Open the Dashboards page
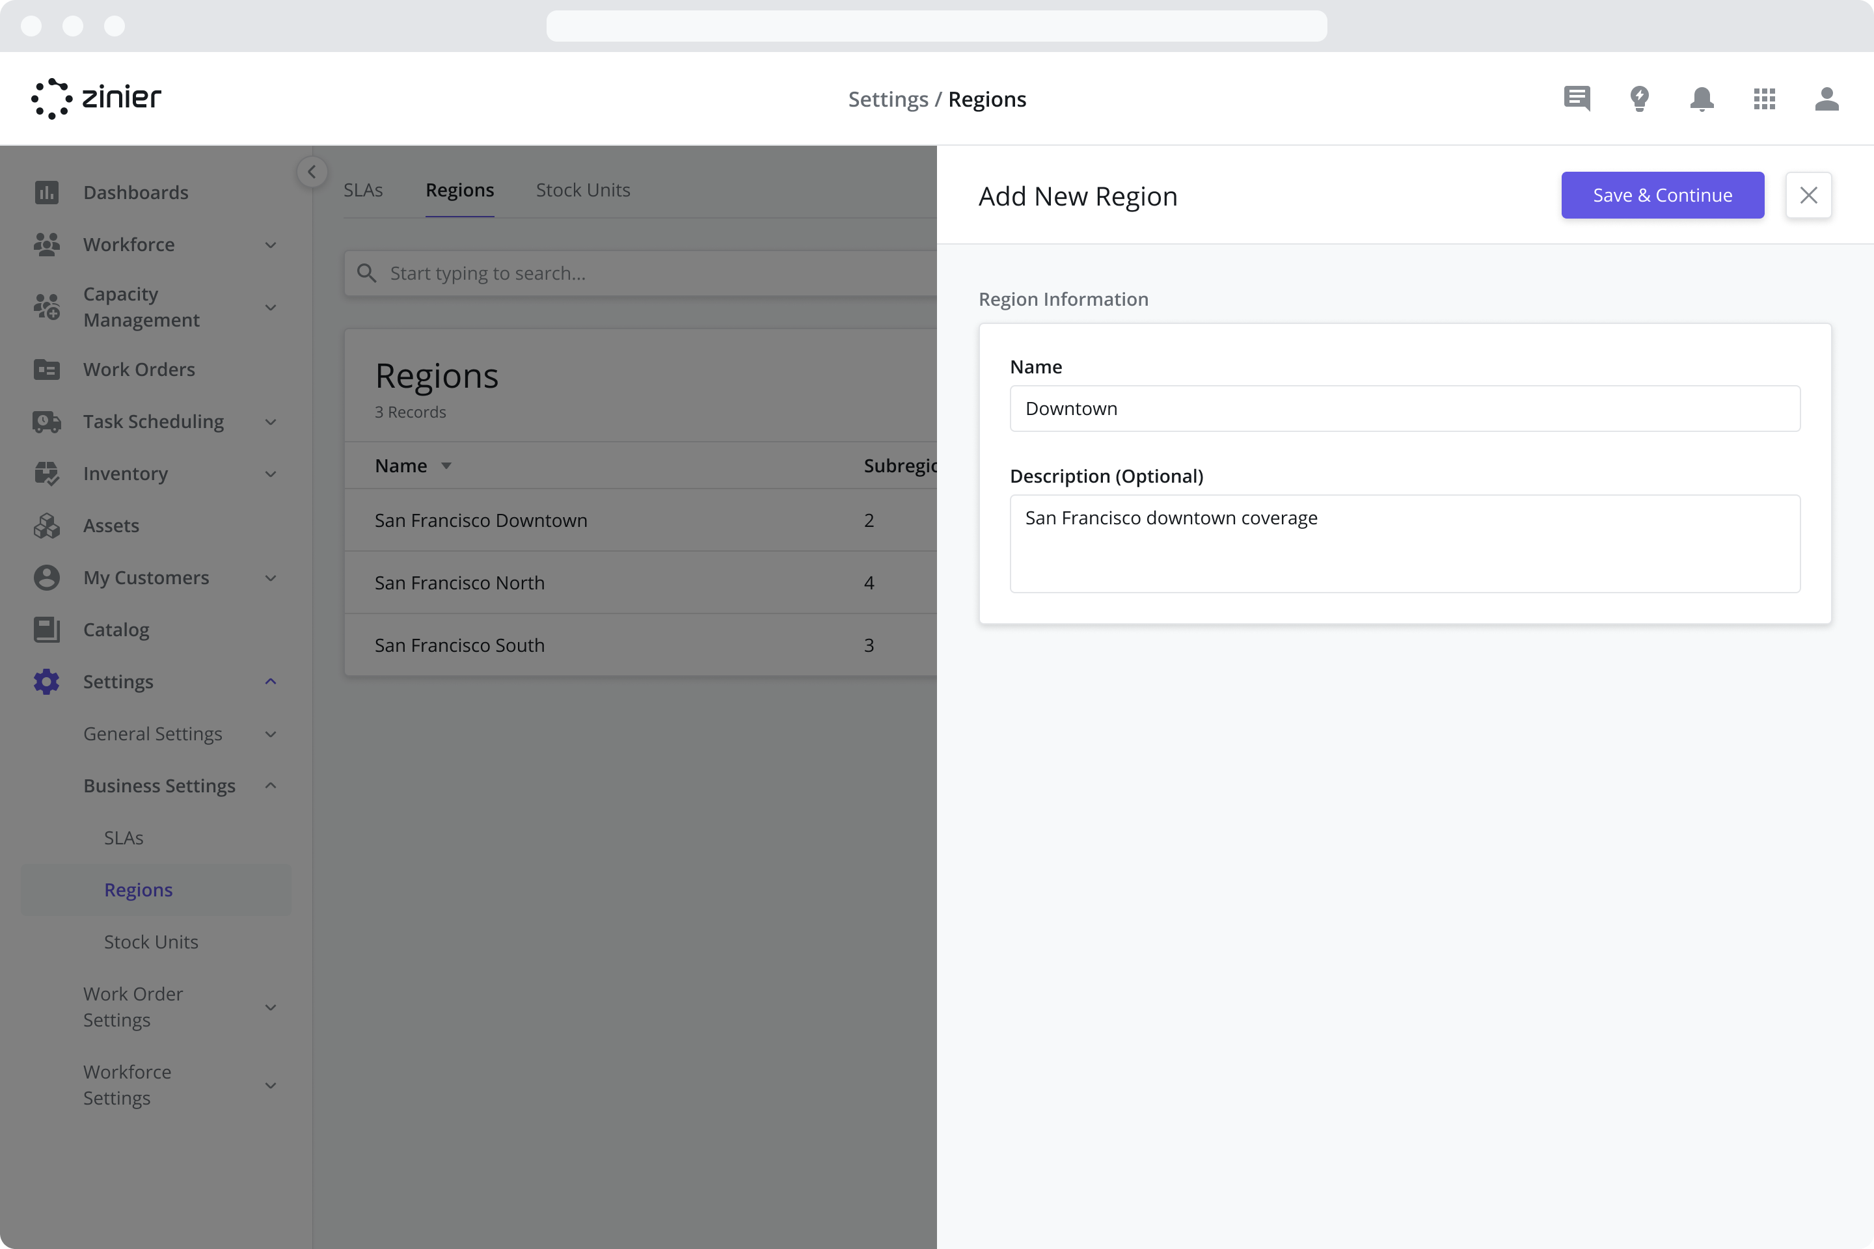This screenshot has width=1874, height=1249. tap(136, 193)
